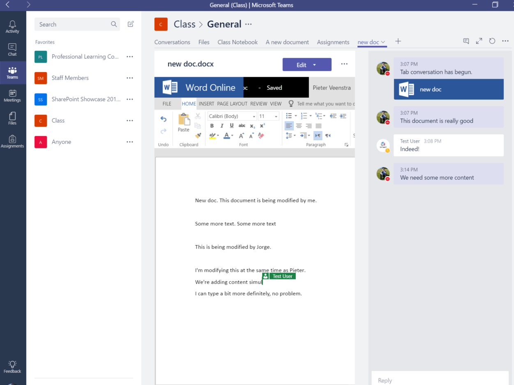Open the new doc attachment card
The image size is (514, 385).
pos(449,89)
